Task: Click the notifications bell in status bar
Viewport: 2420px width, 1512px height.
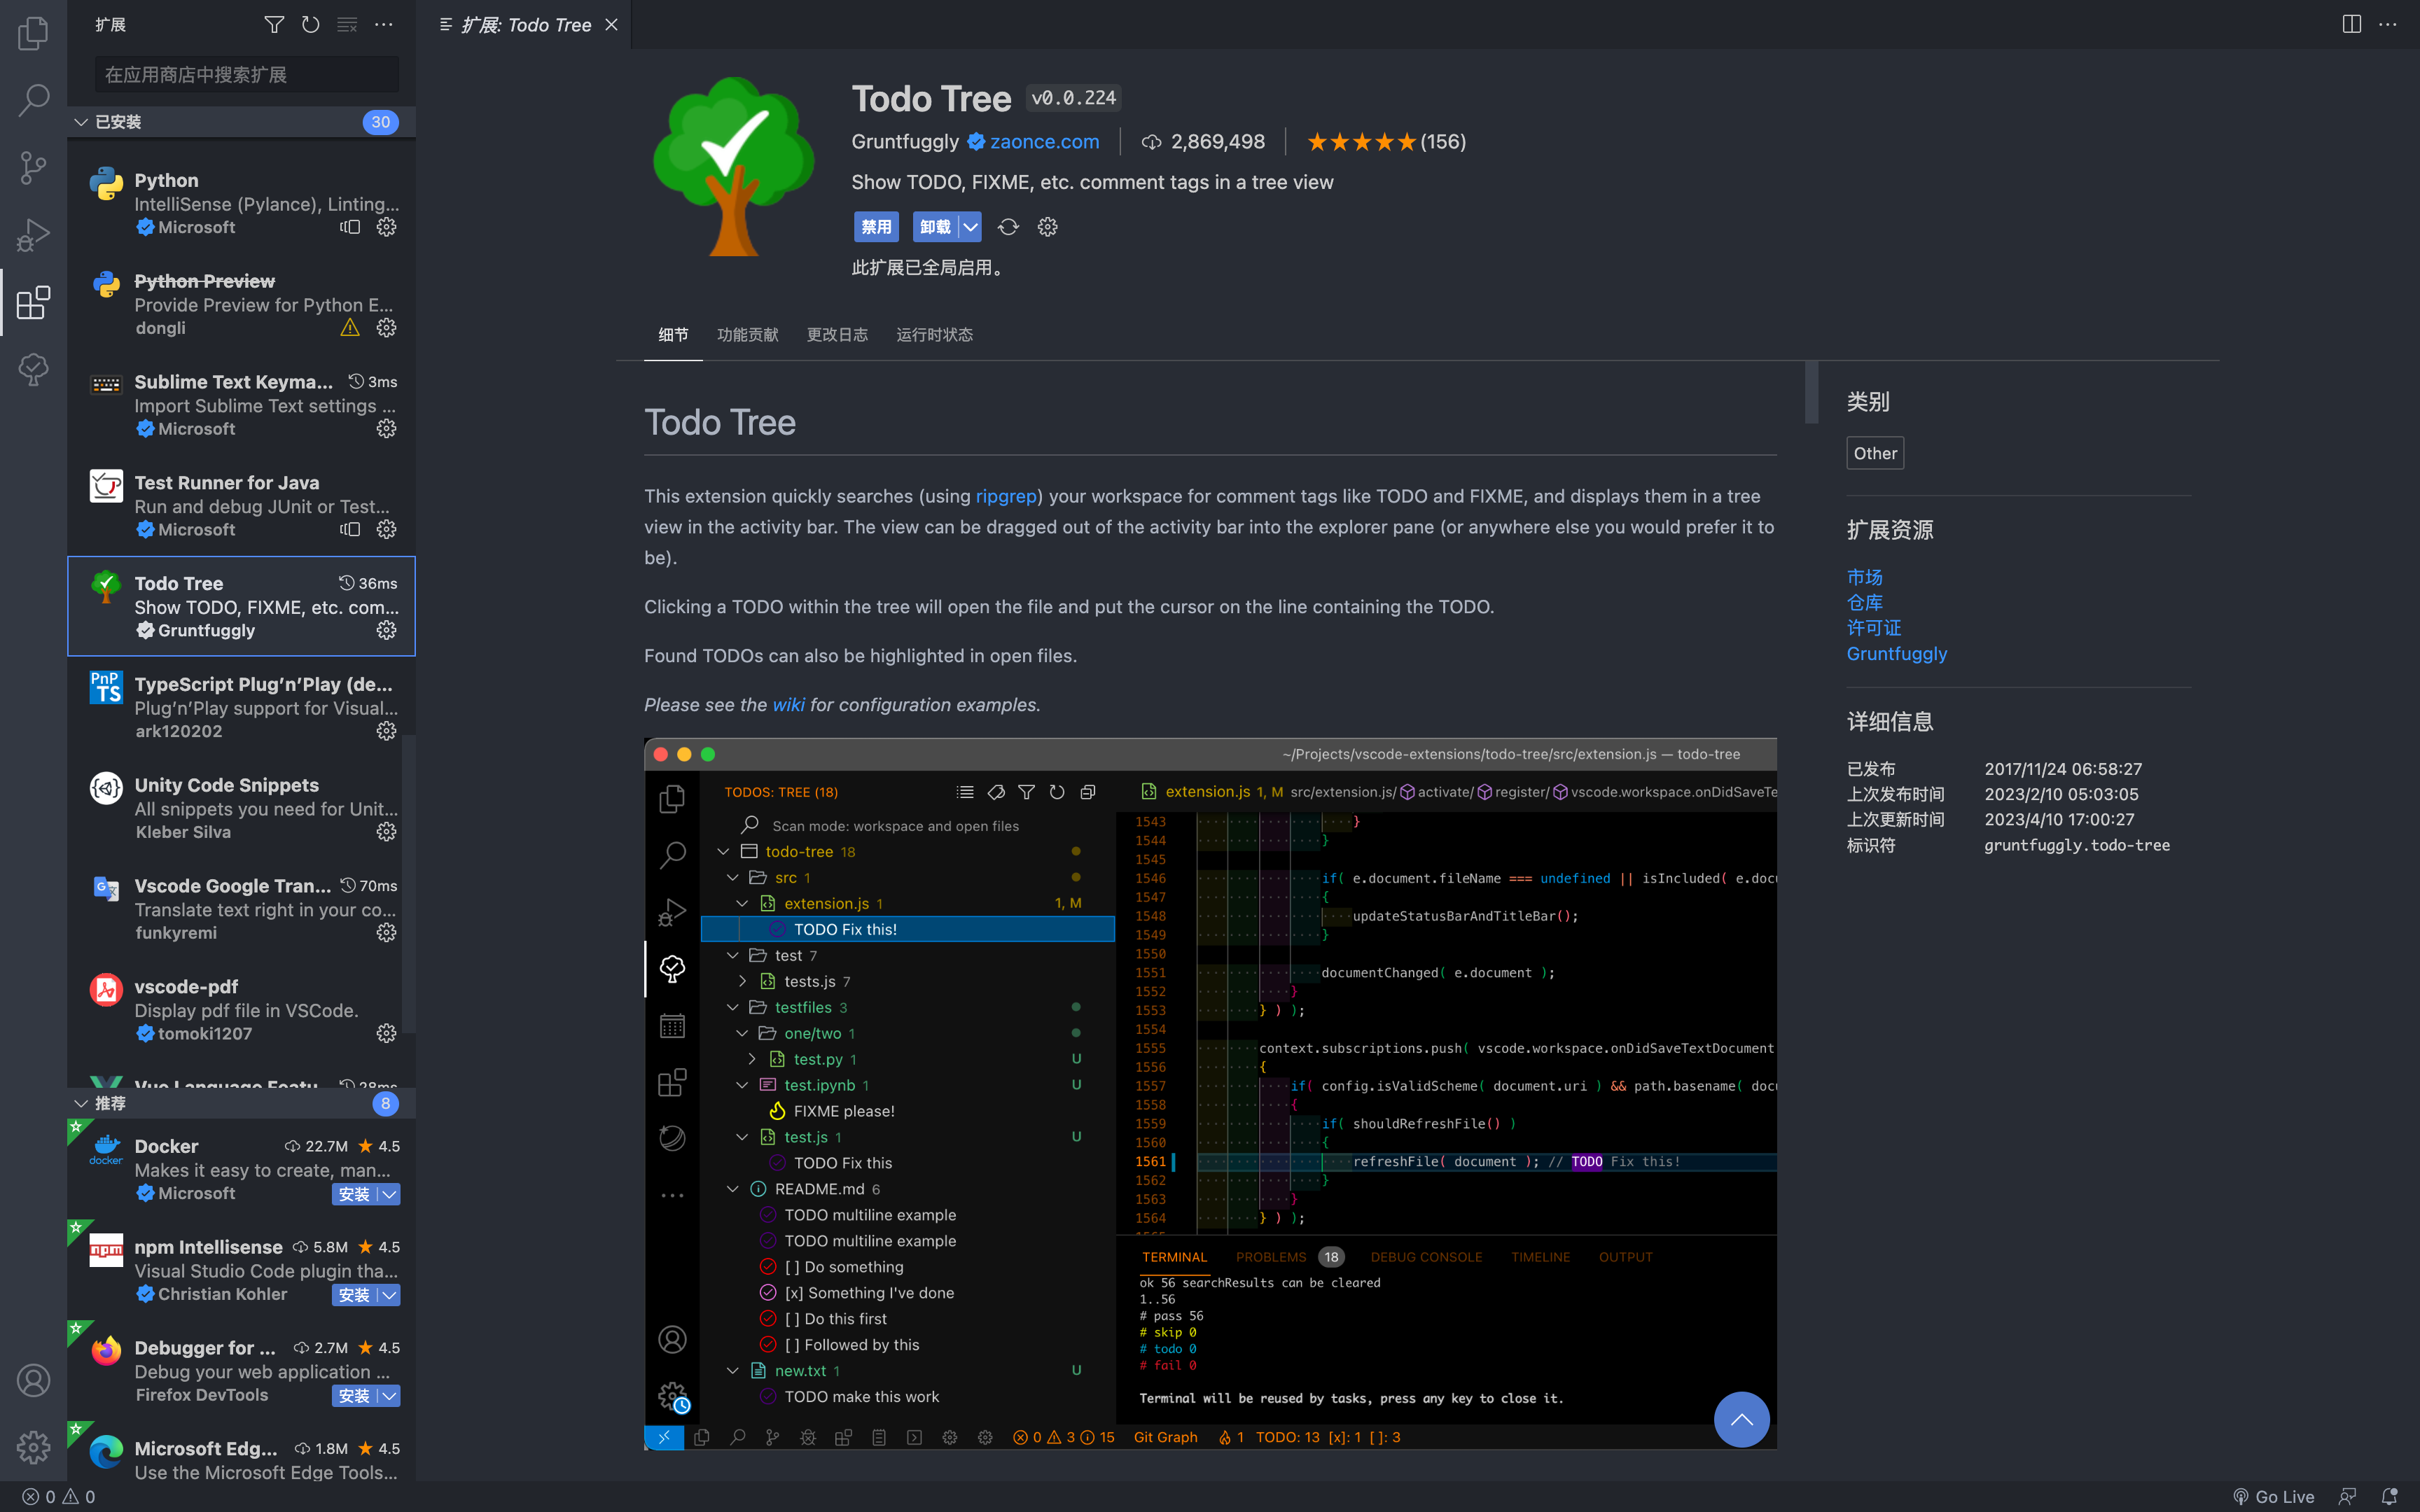Action: pyautogui.click(x=2389, y=1497)
